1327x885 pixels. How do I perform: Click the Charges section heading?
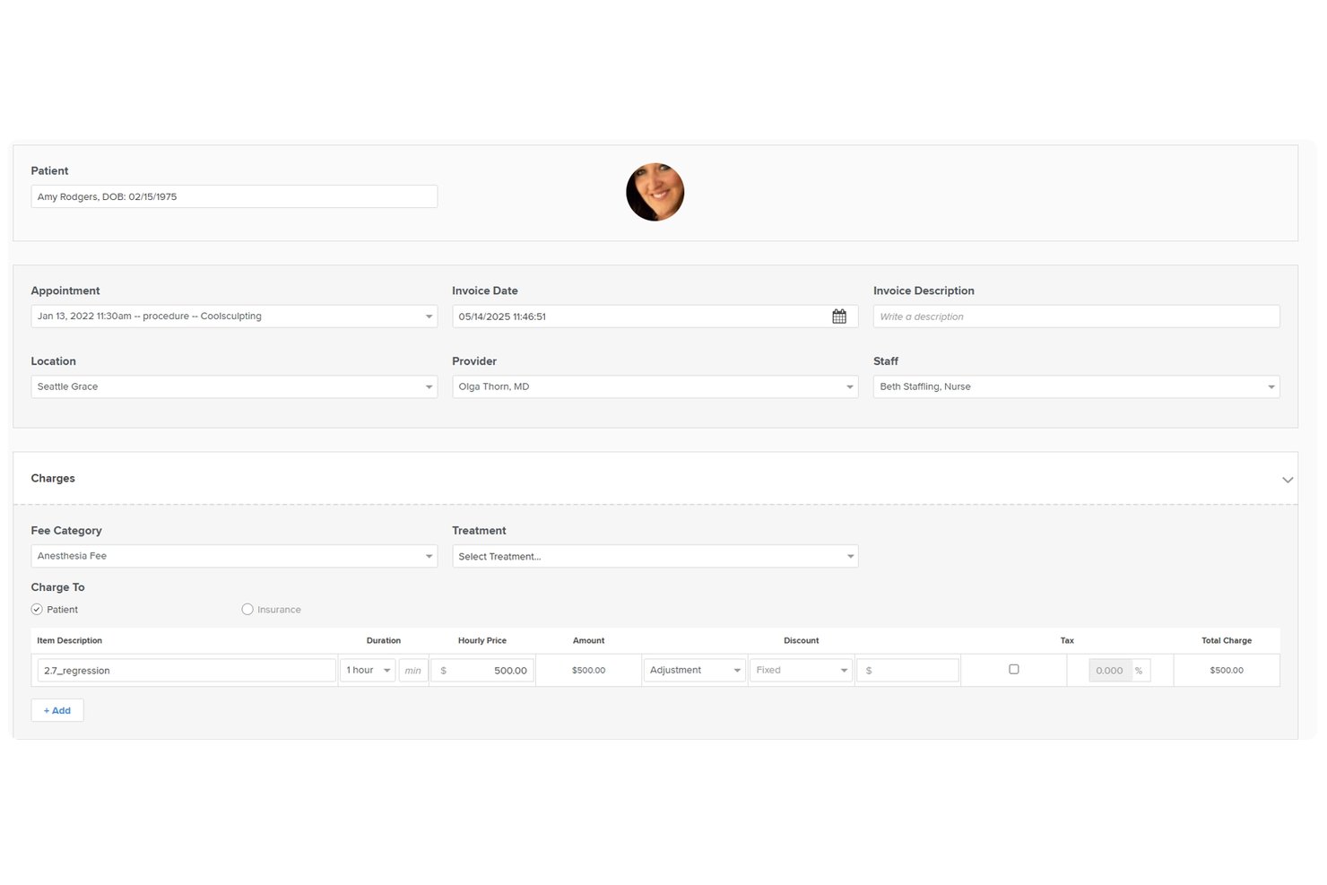tap(53, 478)
